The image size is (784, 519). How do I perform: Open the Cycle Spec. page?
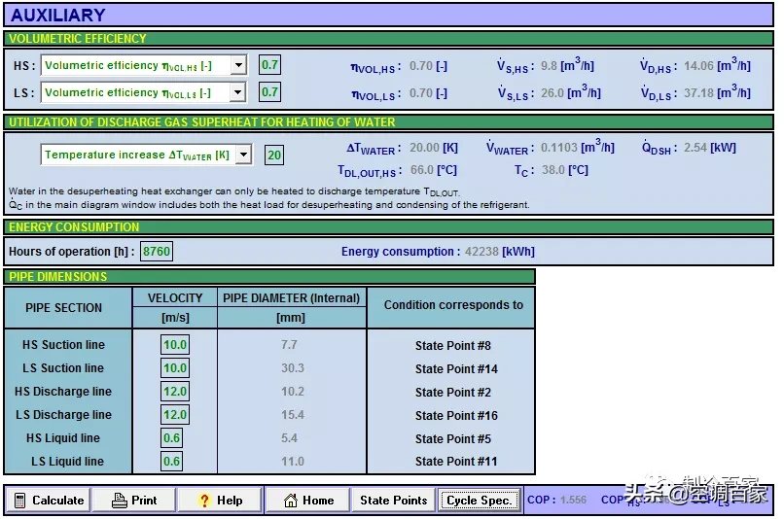pyautogui.click(x=479, y=500)
